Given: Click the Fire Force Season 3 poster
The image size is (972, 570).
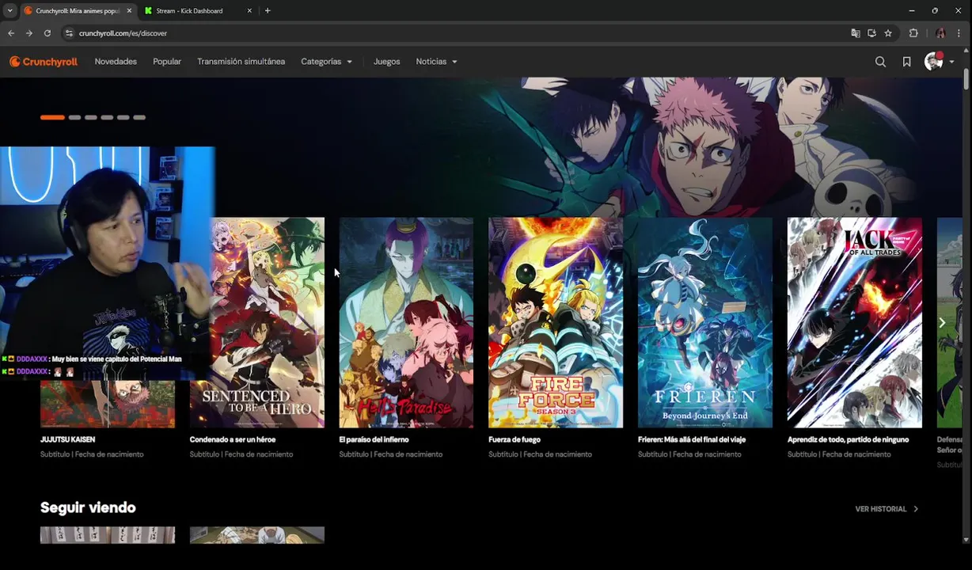Looking at the screenshot, I should tap(556, 323).
